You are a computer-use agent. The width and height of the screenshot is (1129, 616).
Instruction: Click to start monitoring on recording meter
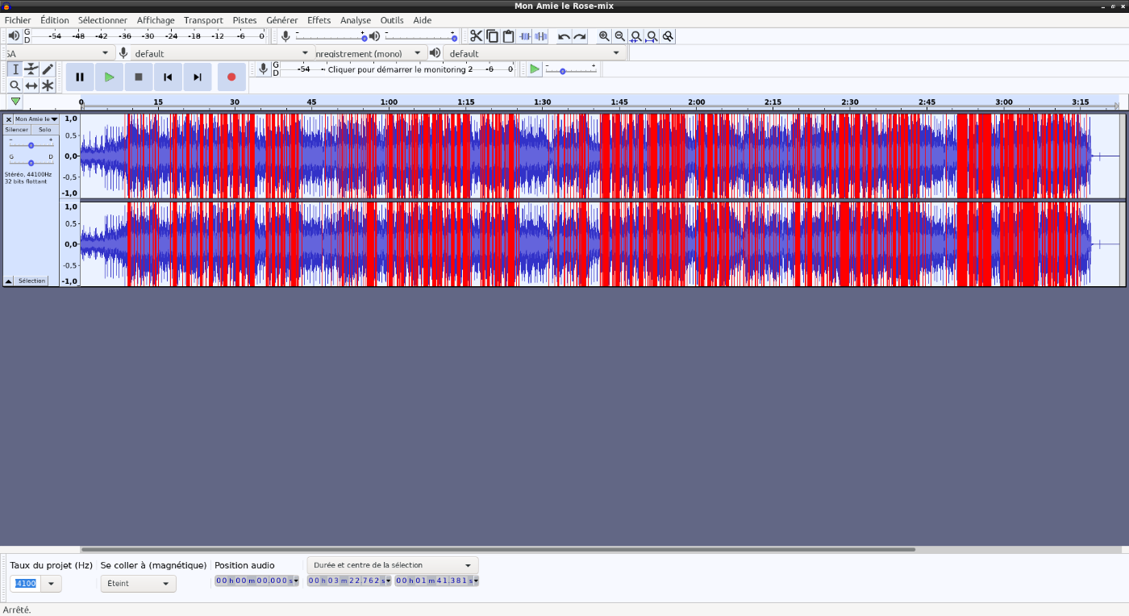[397, 69]
